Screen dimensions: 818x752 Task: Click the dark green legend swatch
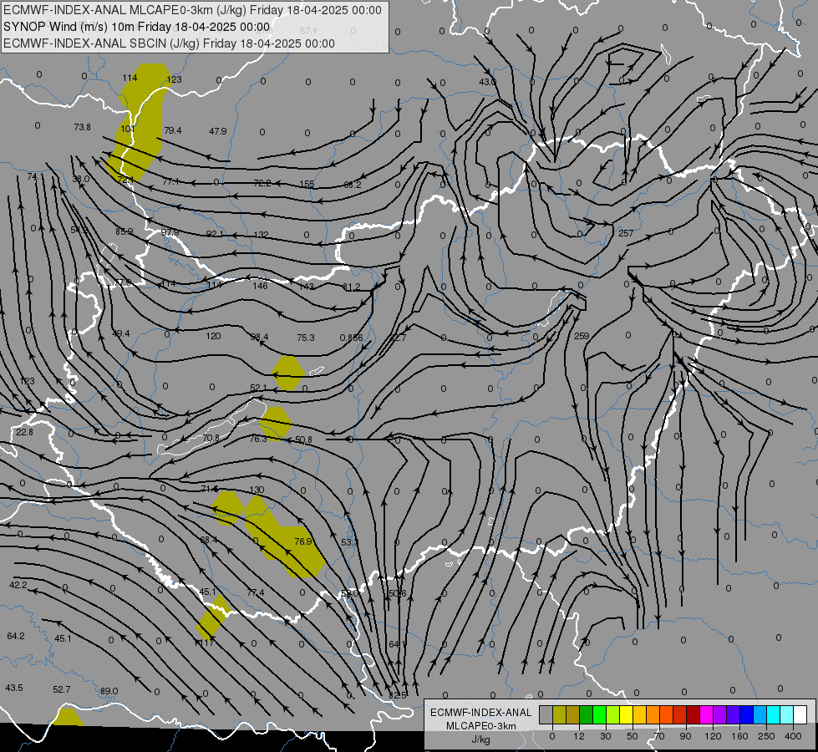point(586,715)
